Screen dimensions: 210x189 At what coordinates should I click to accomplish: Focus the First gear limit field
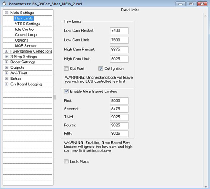pyautogui.click(x=119, y=101)
